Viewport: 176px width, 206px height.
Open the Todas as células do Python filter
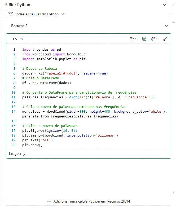pyautogui.click(x=36, y=14)
